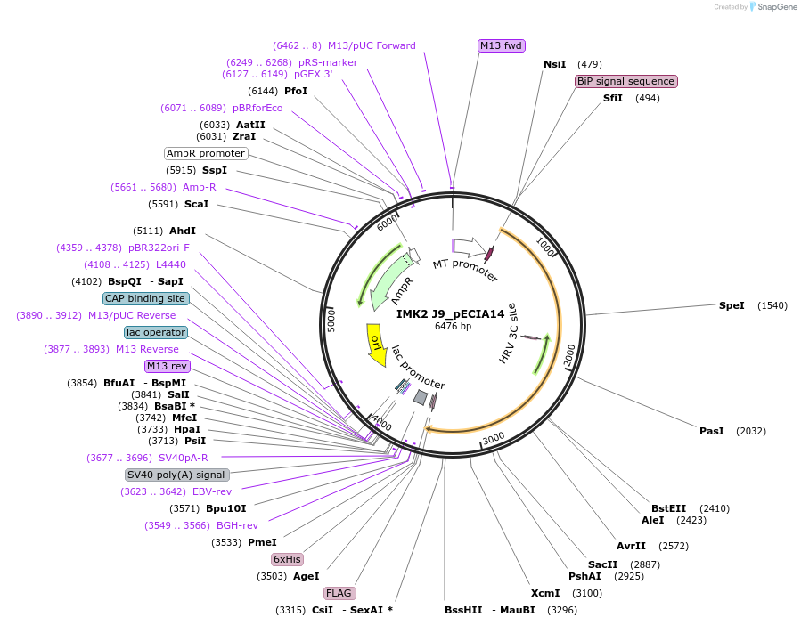The height and width of the screenshot is (625, 801).
Task: Select the SV40 poly(A) signal label
Action: (x=176, y=475)
